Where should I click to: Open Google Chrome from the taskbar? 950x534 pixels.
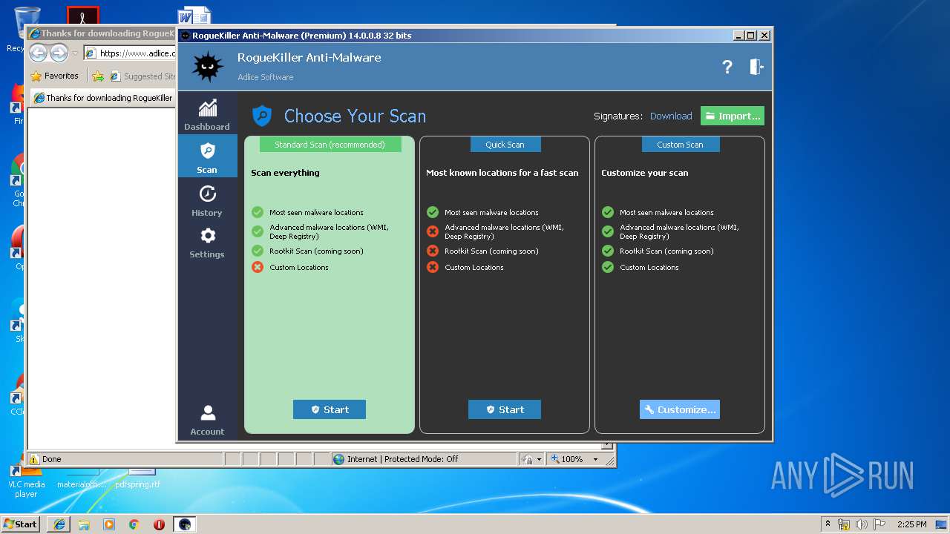[x=134, y=524]
